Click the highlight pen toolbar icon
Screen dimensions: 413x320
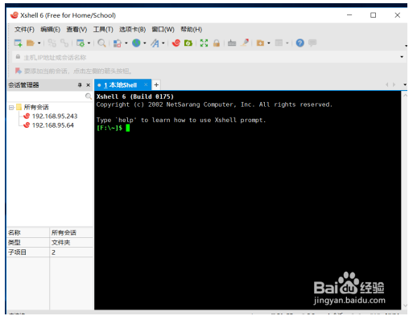pyautogui.click(x=245, y=43)
